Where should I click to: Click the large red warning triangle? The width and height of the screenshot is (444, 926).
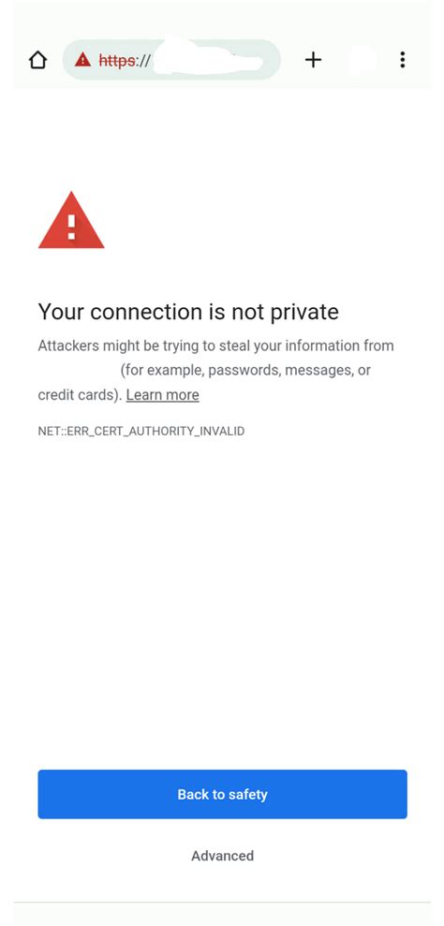71,220
